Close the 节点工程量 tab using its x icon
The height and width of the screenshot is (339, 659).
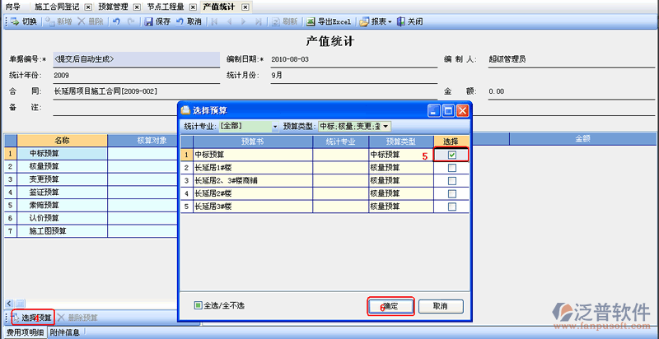[194, 7]
